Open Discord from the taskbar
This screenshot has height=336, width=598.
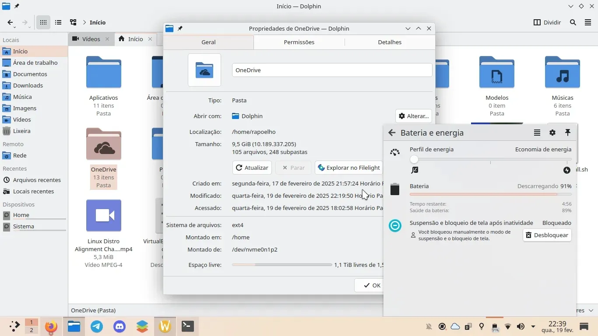pos(120,326)
